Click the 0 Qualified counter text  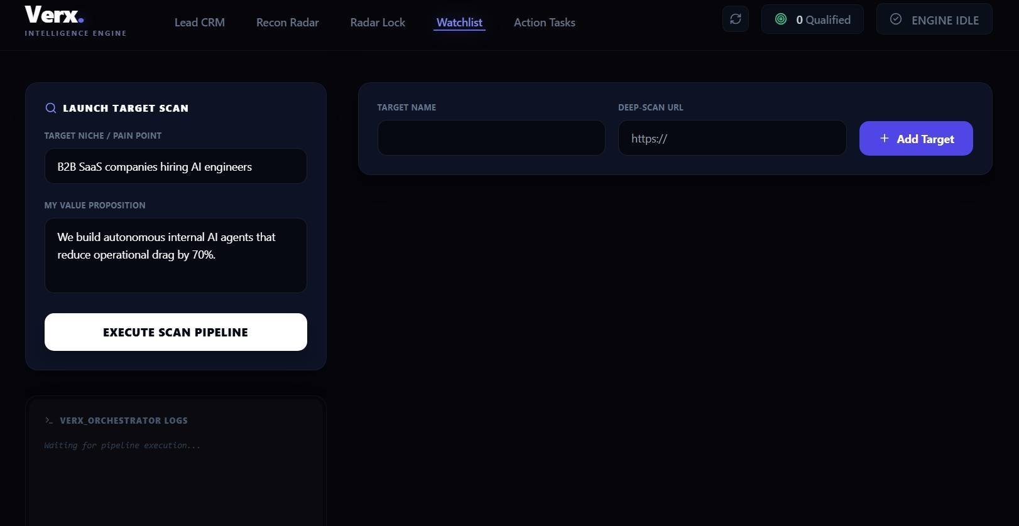coord(823,20)
